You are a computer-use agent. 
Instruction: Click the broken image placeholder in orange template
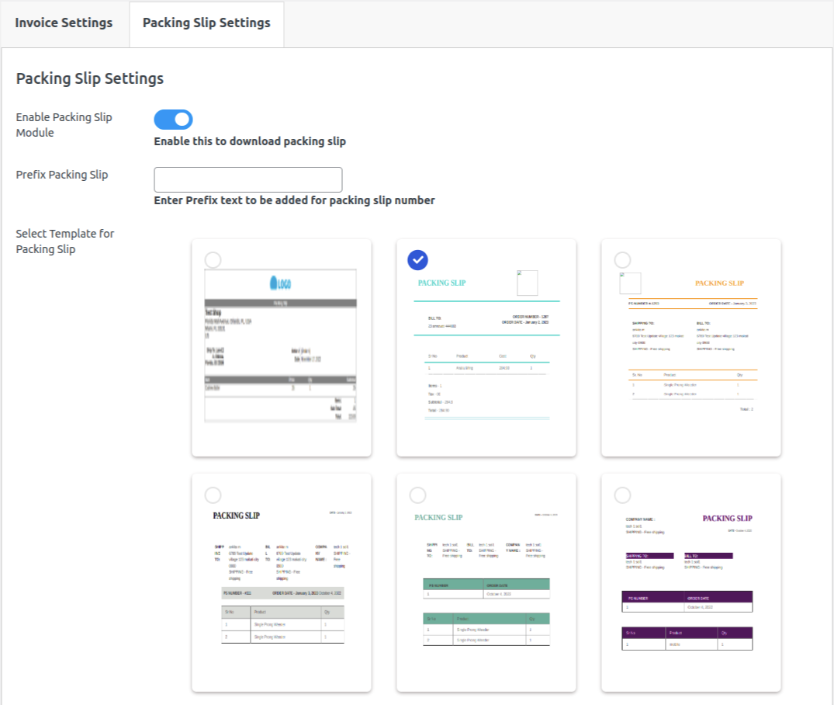630,283
